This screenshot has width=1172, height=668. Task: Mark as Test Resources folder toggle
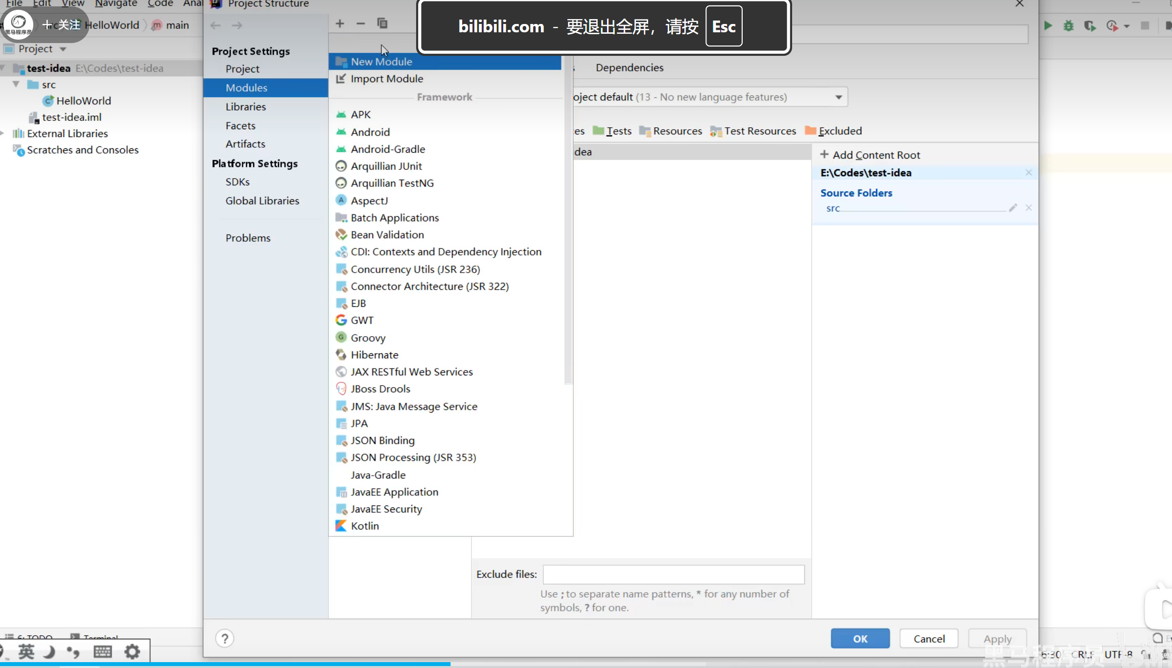tap(753, 131)
